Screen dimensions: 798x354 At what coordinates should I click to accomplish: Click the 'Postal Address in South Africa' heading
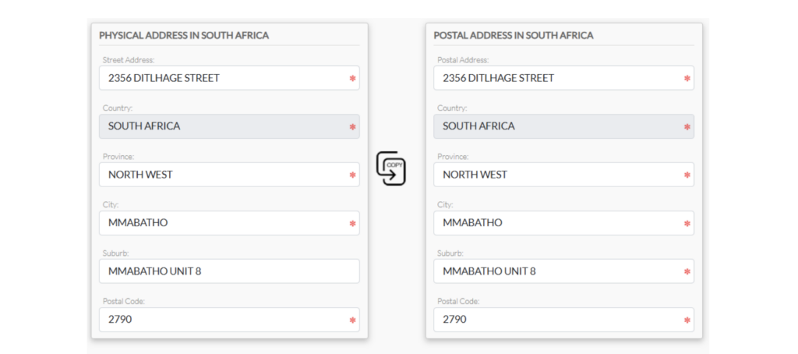514,36
